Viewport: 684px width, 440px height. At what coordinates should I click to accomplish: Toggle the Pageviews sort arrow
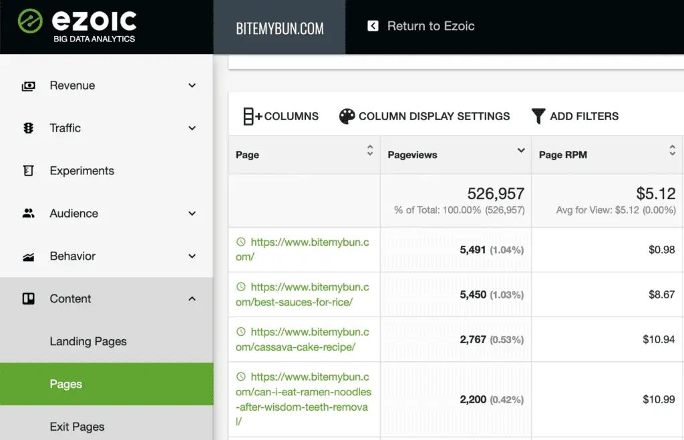pos(521,150)
